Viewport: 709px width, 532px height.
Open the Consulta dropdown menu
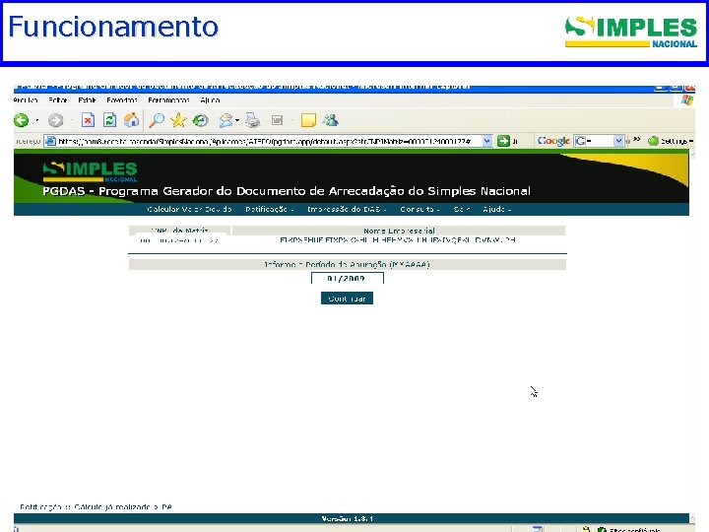[419, 209]
